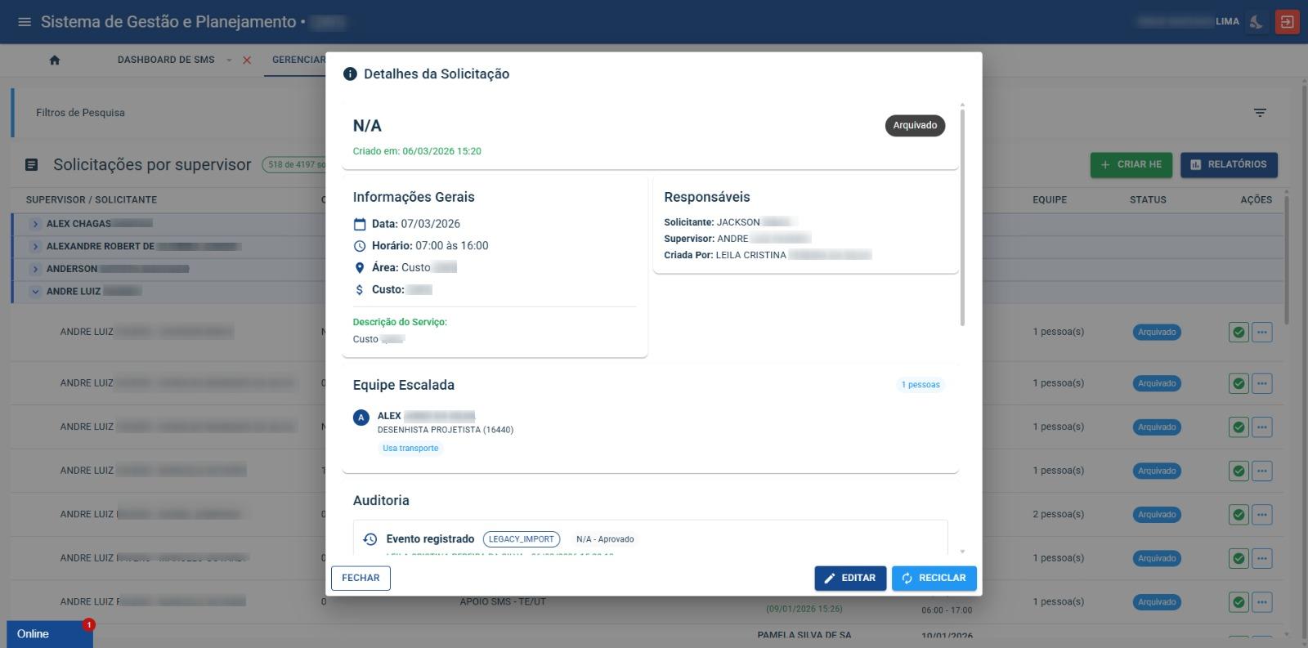Click the Criado em date text
This screenshot has height=648, width=1308.
(x=417, y=151)
